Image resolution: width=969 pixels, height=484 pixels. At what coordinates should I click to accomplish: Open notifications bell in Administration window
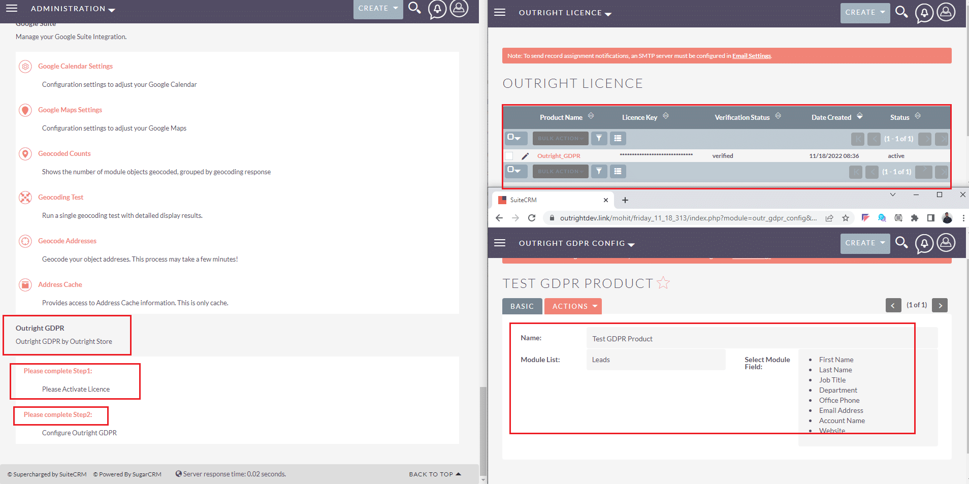point(437,9)
